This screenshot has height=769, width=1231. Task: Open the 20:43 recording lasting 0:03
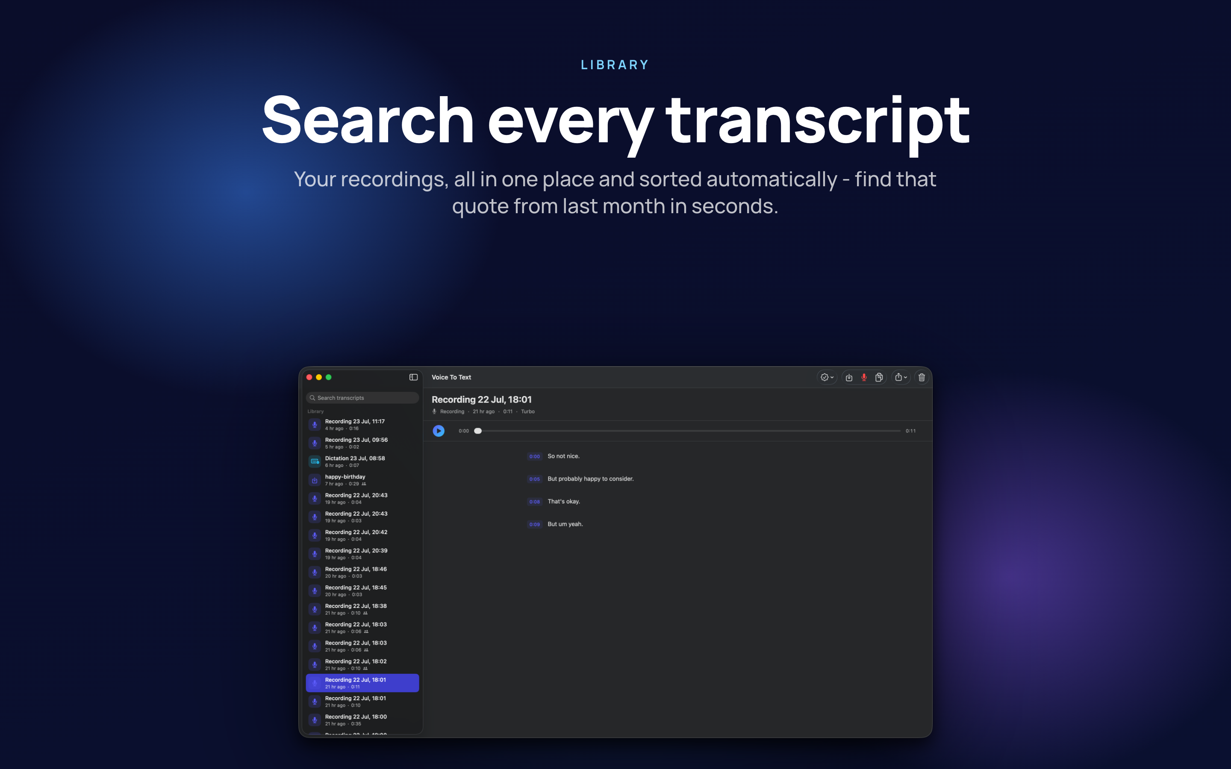362,517
